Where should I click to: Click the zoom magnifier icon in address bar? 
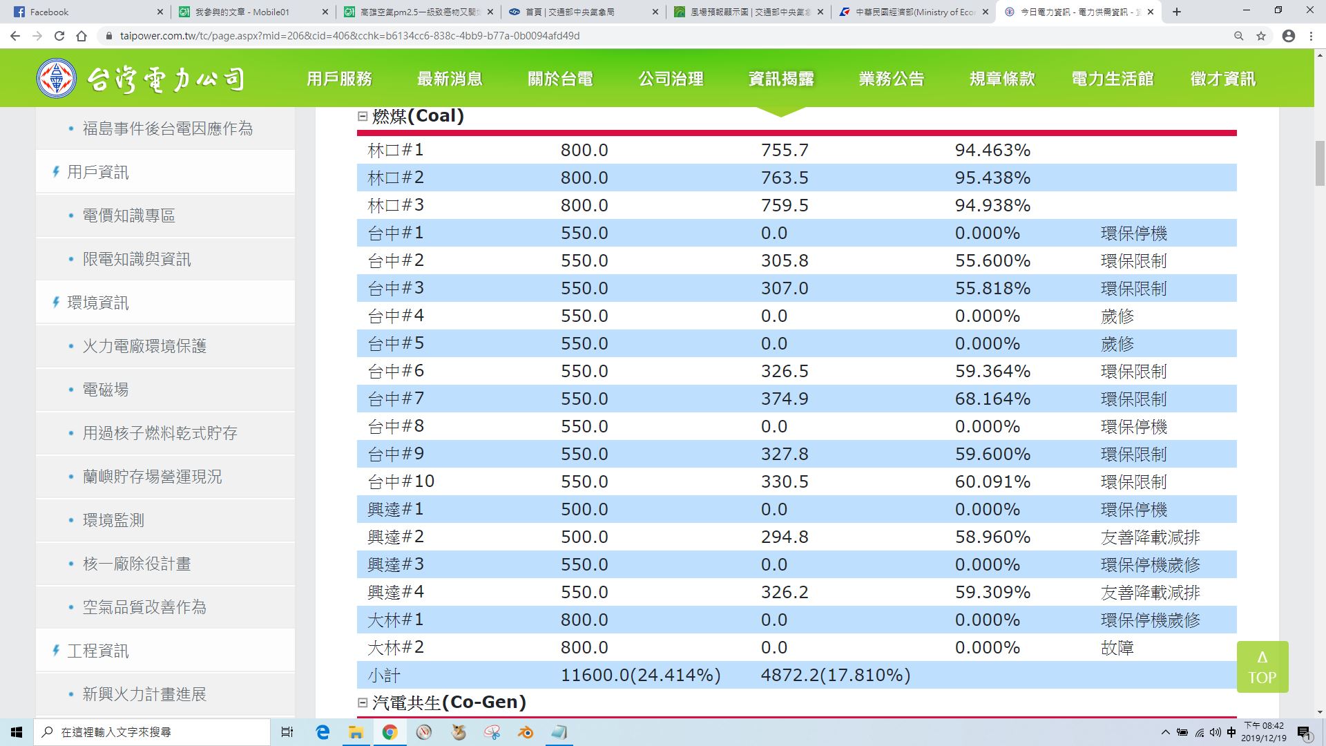[x=1238, y=36]
